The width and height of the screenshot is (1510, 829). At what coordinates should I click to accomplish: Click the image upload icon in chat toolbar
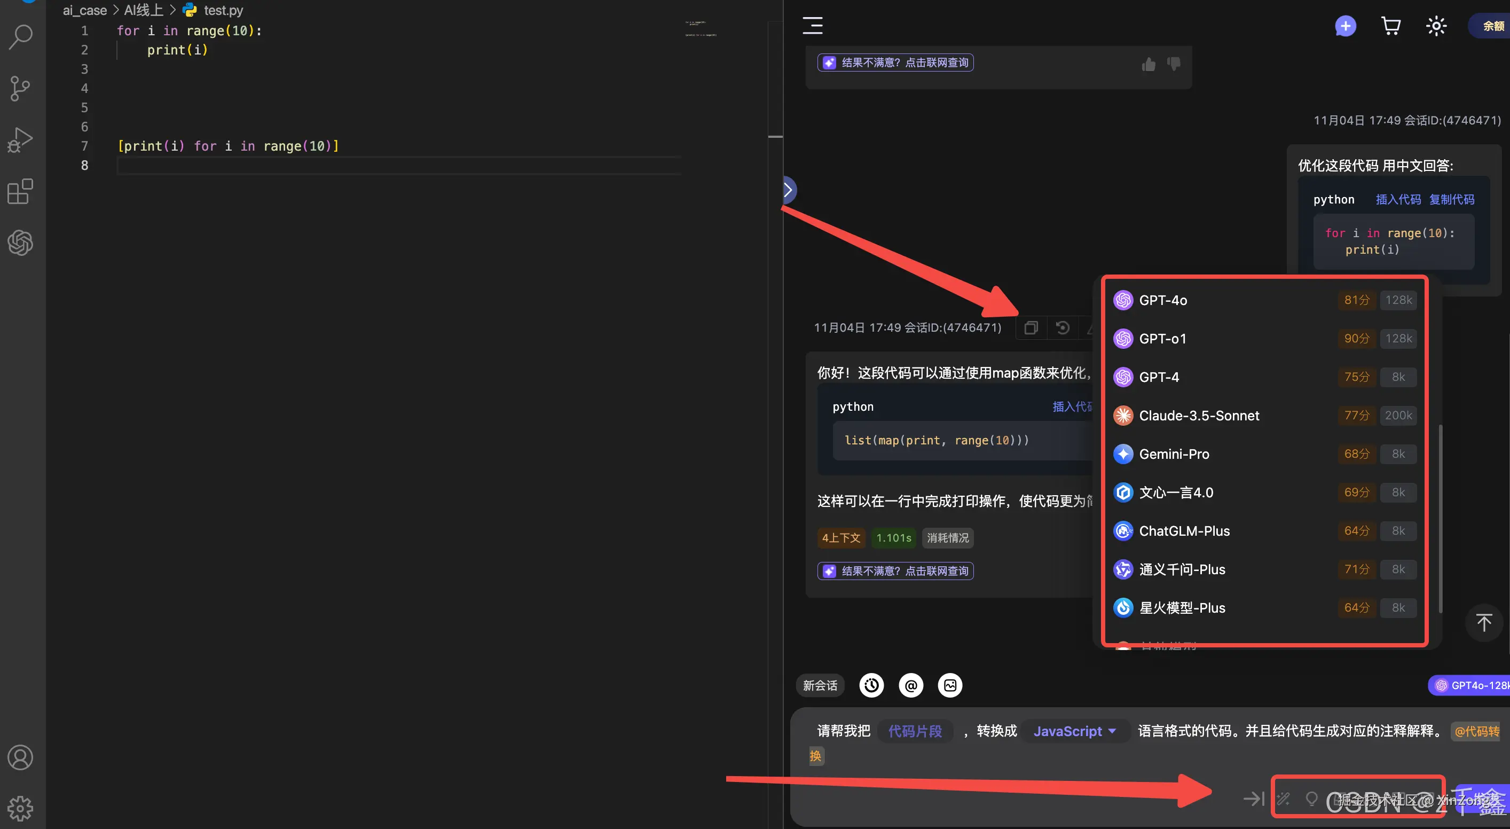click(950, 685)
